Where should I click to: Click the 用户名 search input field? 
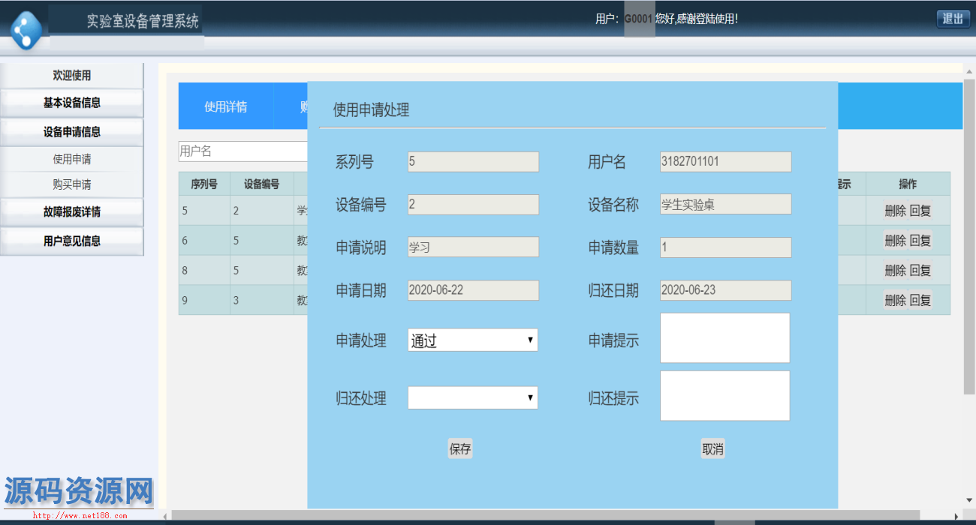pyautogui.click(x=243, y=151)
